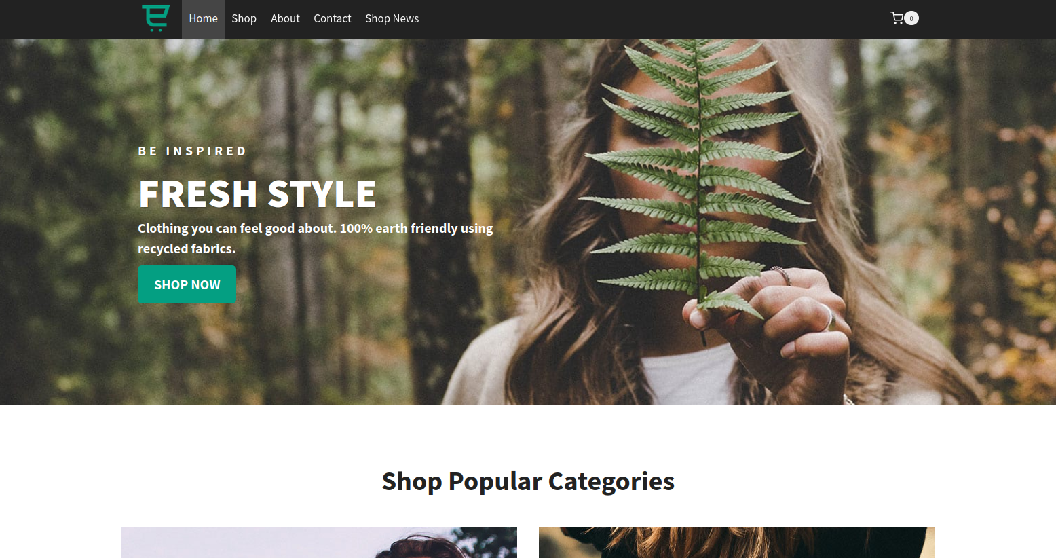This screenshot has height=558, width=1056.
Task: Open the Shop menu item
Action: (244, 19)
